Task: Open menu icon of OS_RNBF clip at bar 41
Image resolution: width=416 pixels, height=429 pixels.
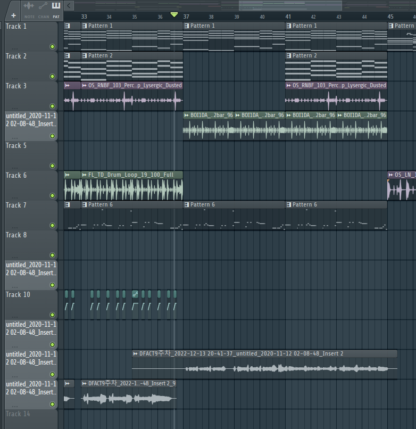Action: pos(289,86)
